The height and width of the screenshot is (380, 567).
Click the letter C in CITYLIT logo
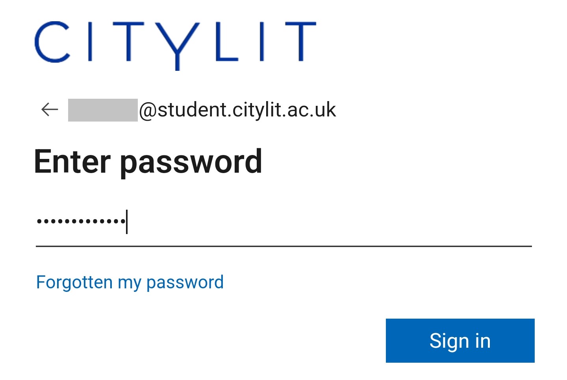52,42
